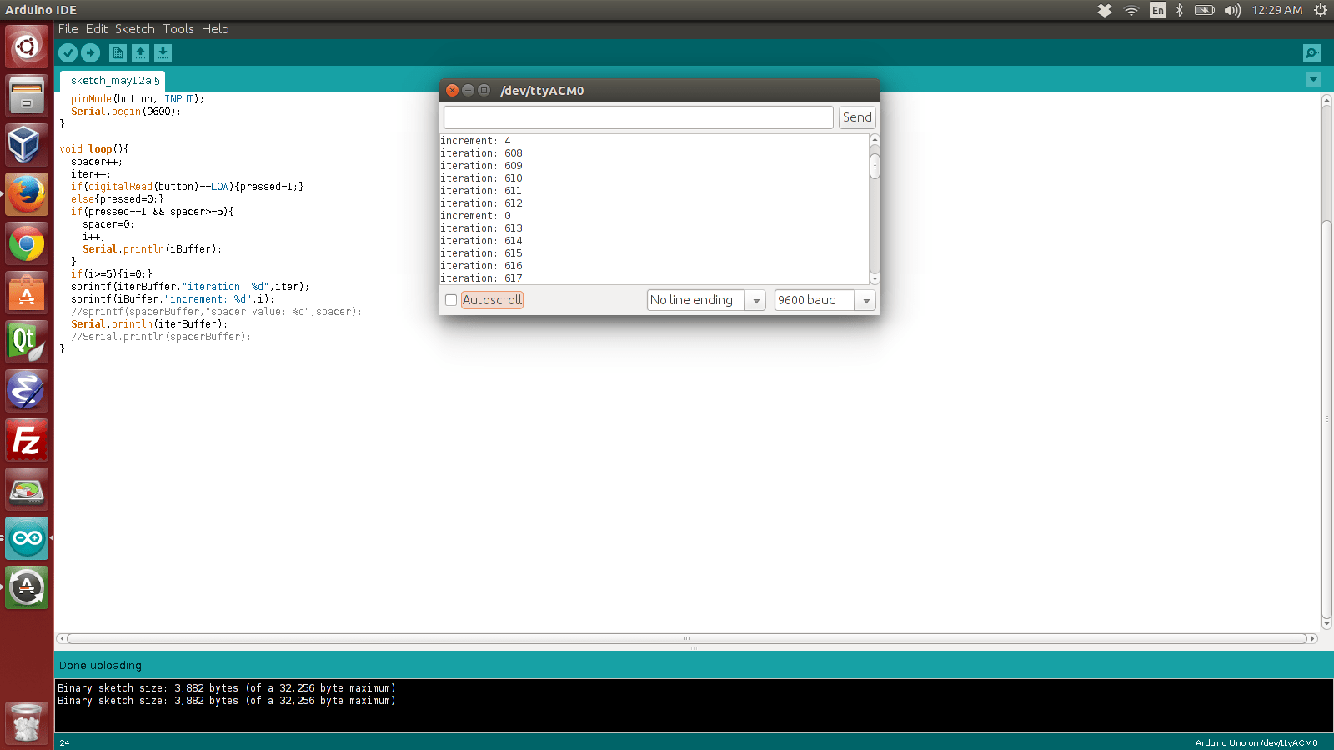Enable the Autoscroll checkbox
The image size is (1334, 750).
451,300
